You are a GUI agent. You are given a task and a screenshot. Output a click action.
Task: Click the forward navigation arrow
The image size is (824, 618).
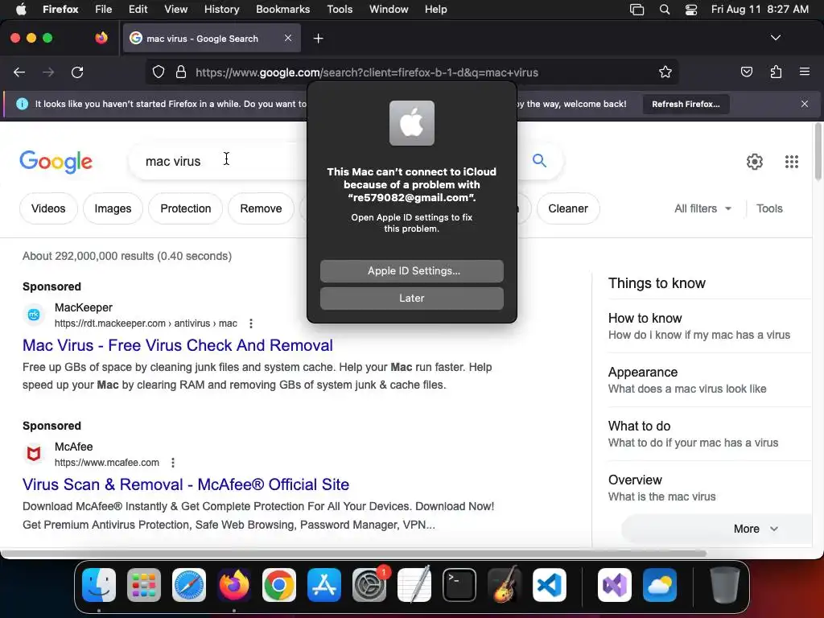[x=47, y=72]
